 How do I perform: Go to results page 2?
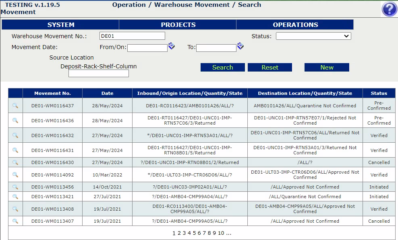179,233
